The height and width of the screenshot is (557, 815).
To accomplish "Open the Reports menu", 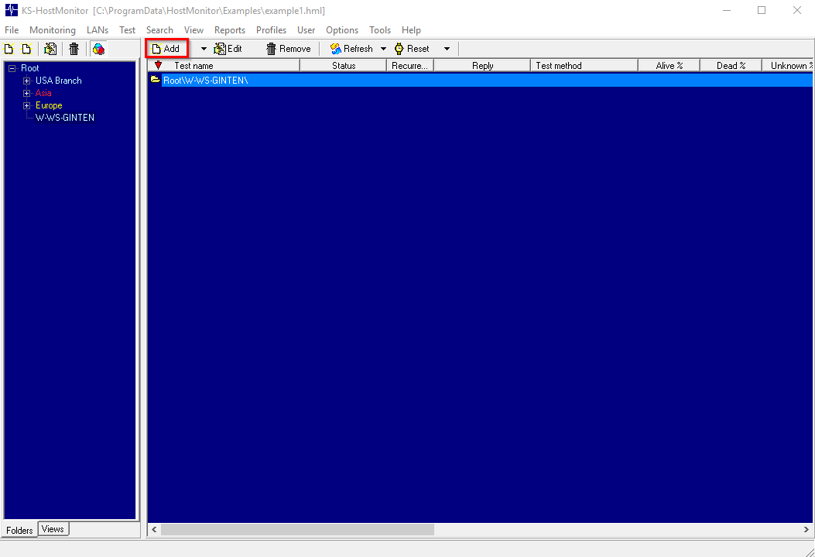I will (230, 29).
